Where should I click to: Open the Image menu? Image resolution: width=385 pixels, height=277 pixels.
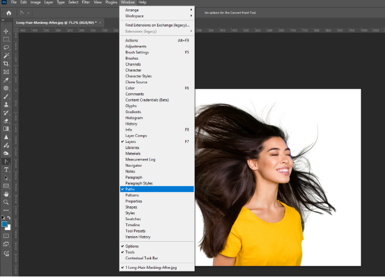tap(36, 2)
